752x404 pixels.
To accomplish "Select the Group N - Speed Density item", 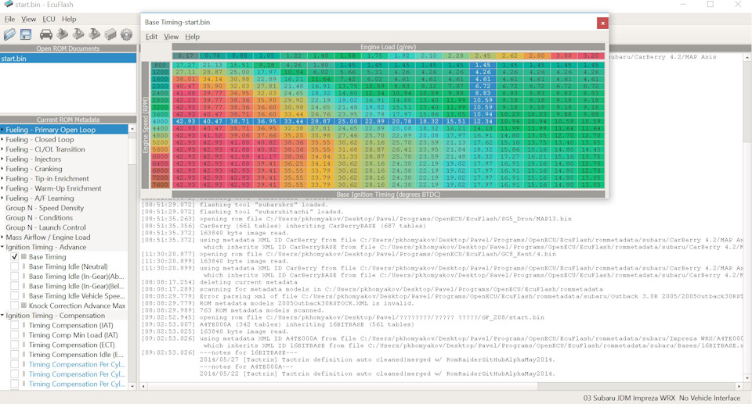I will tap(45, 208).
